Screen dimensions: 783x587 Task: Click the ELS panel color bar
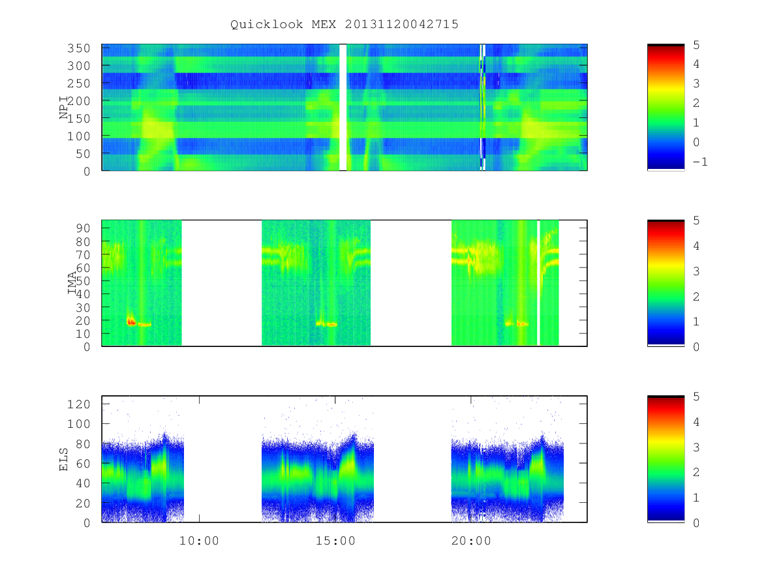point(666,459)
